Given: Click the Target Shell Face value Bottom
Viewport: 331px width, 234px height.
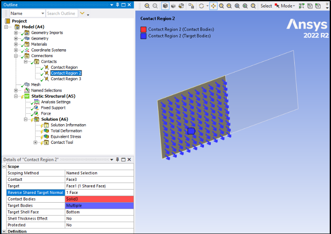Looking at the screenshot, I should [100, 212].
